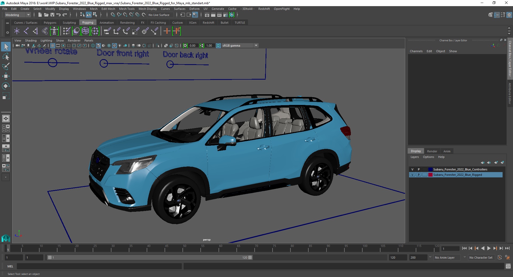Open the shelf tab menu icon

pyautogui.click(x=7, y=23)
